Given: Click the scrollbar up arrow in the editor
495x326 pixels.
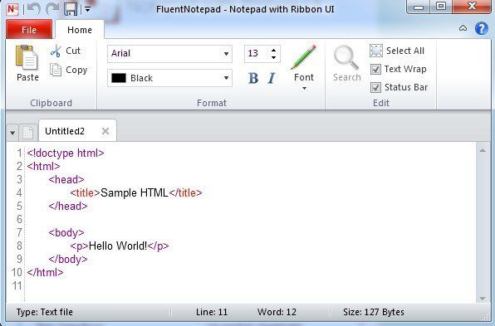Looking at the screenshot, I should [483, 151].
